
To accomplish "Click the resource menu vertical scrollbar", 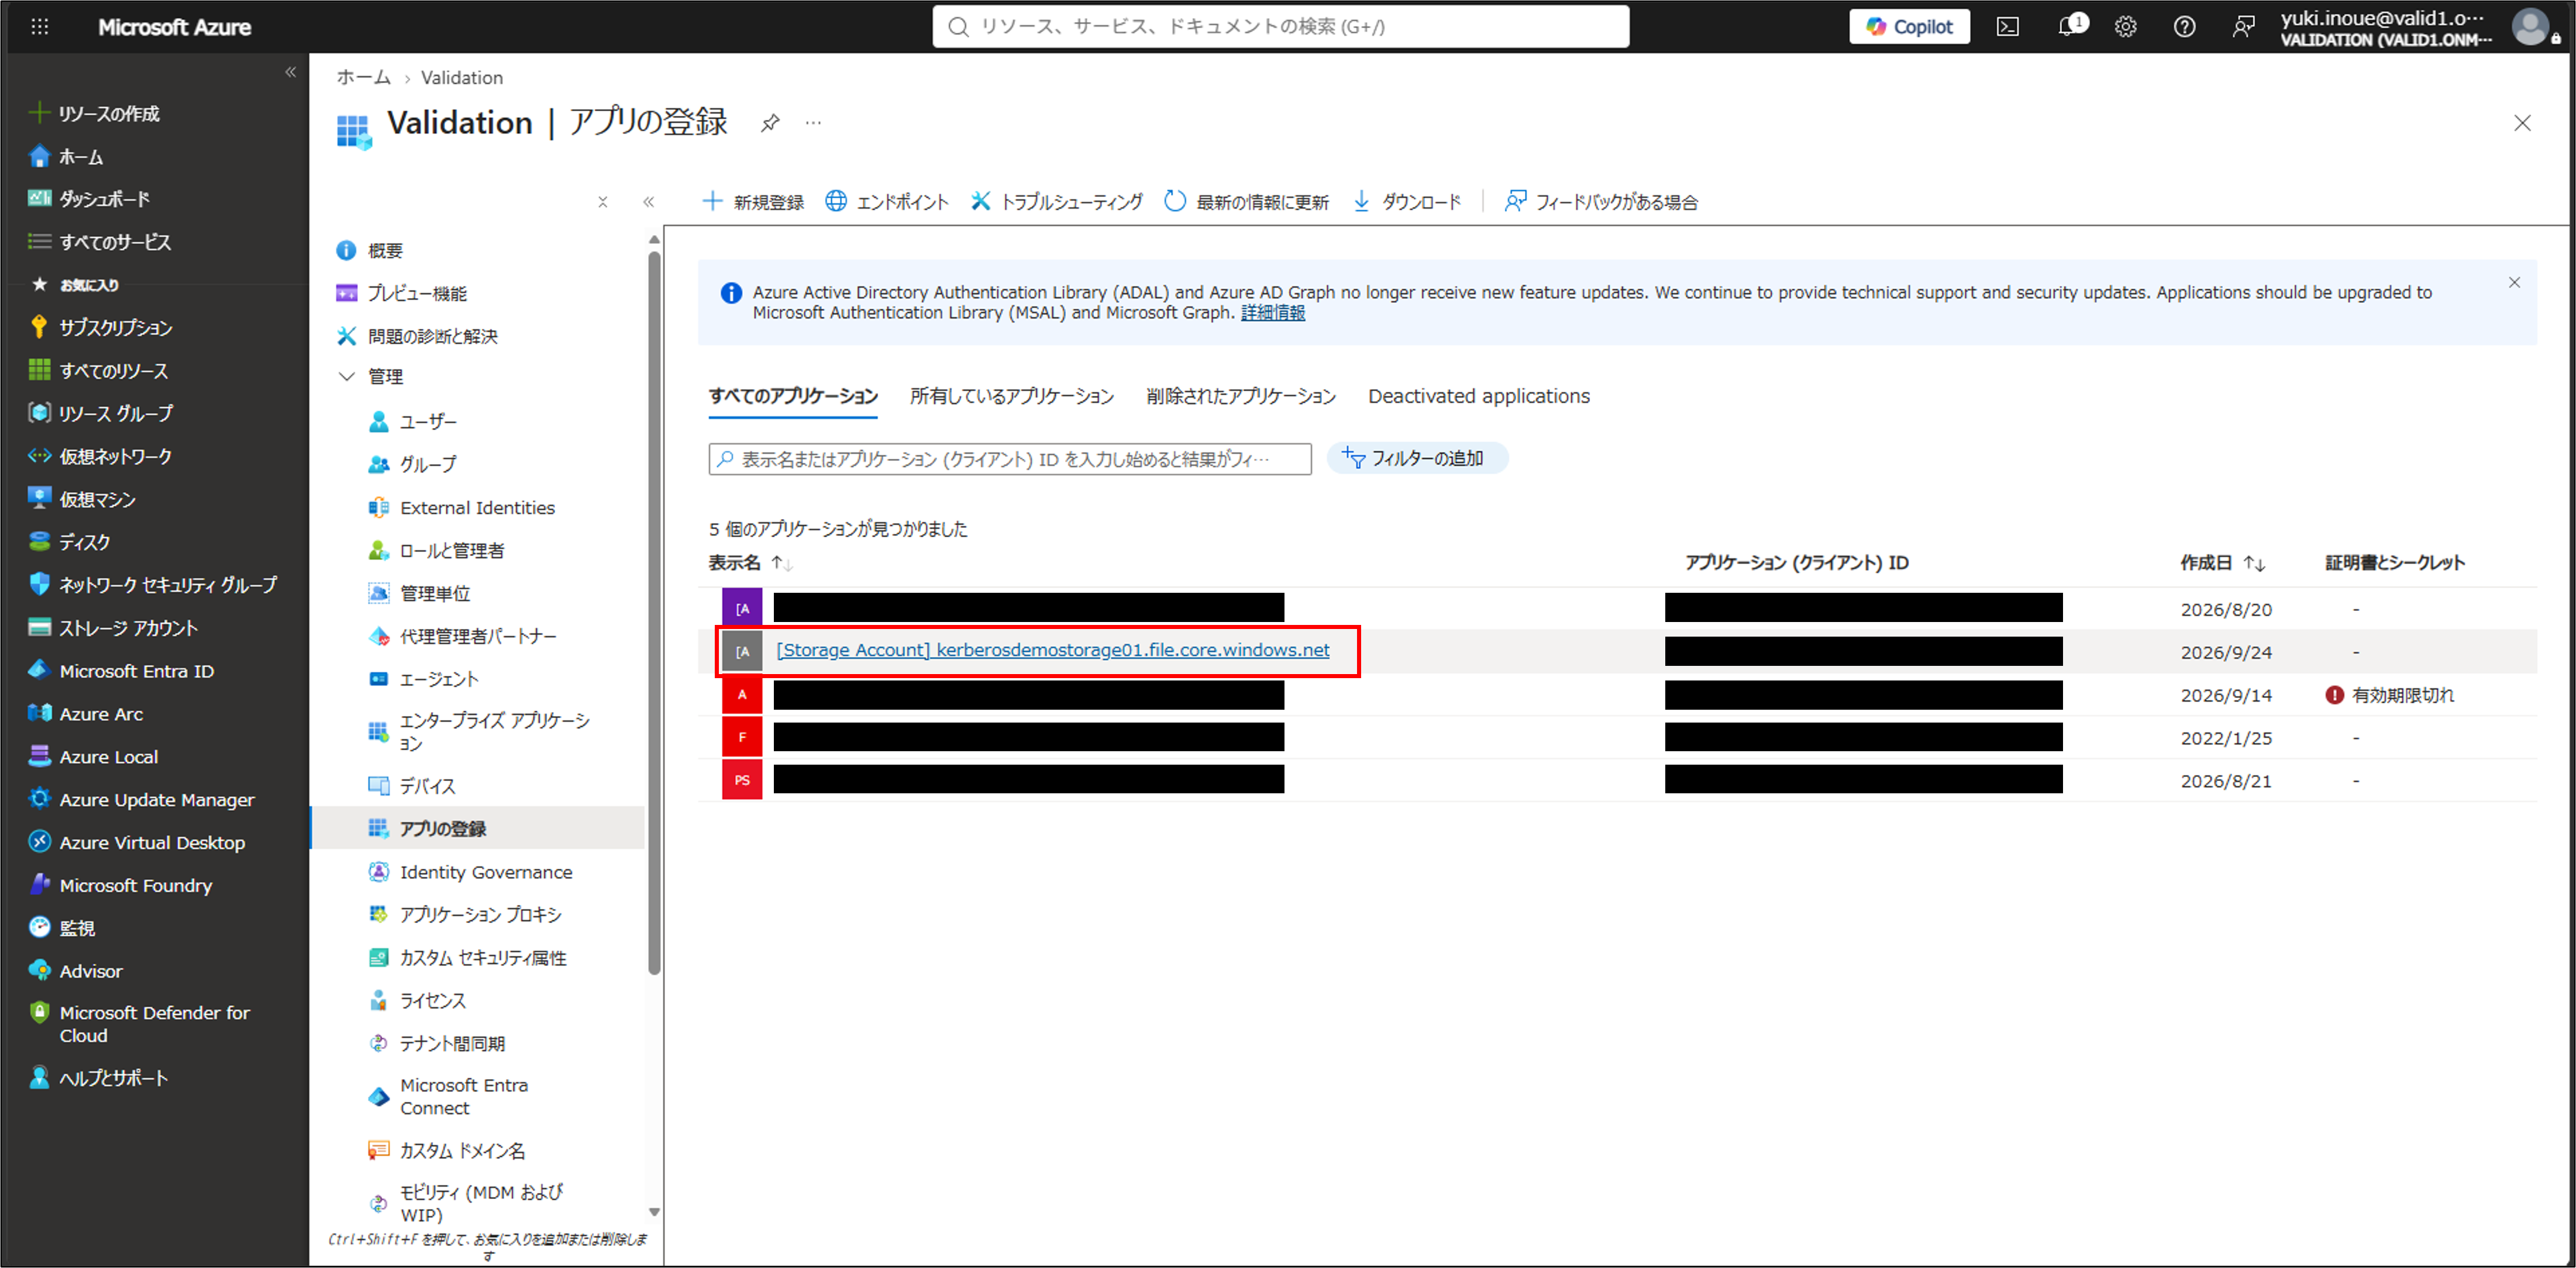I will point(654,611).
